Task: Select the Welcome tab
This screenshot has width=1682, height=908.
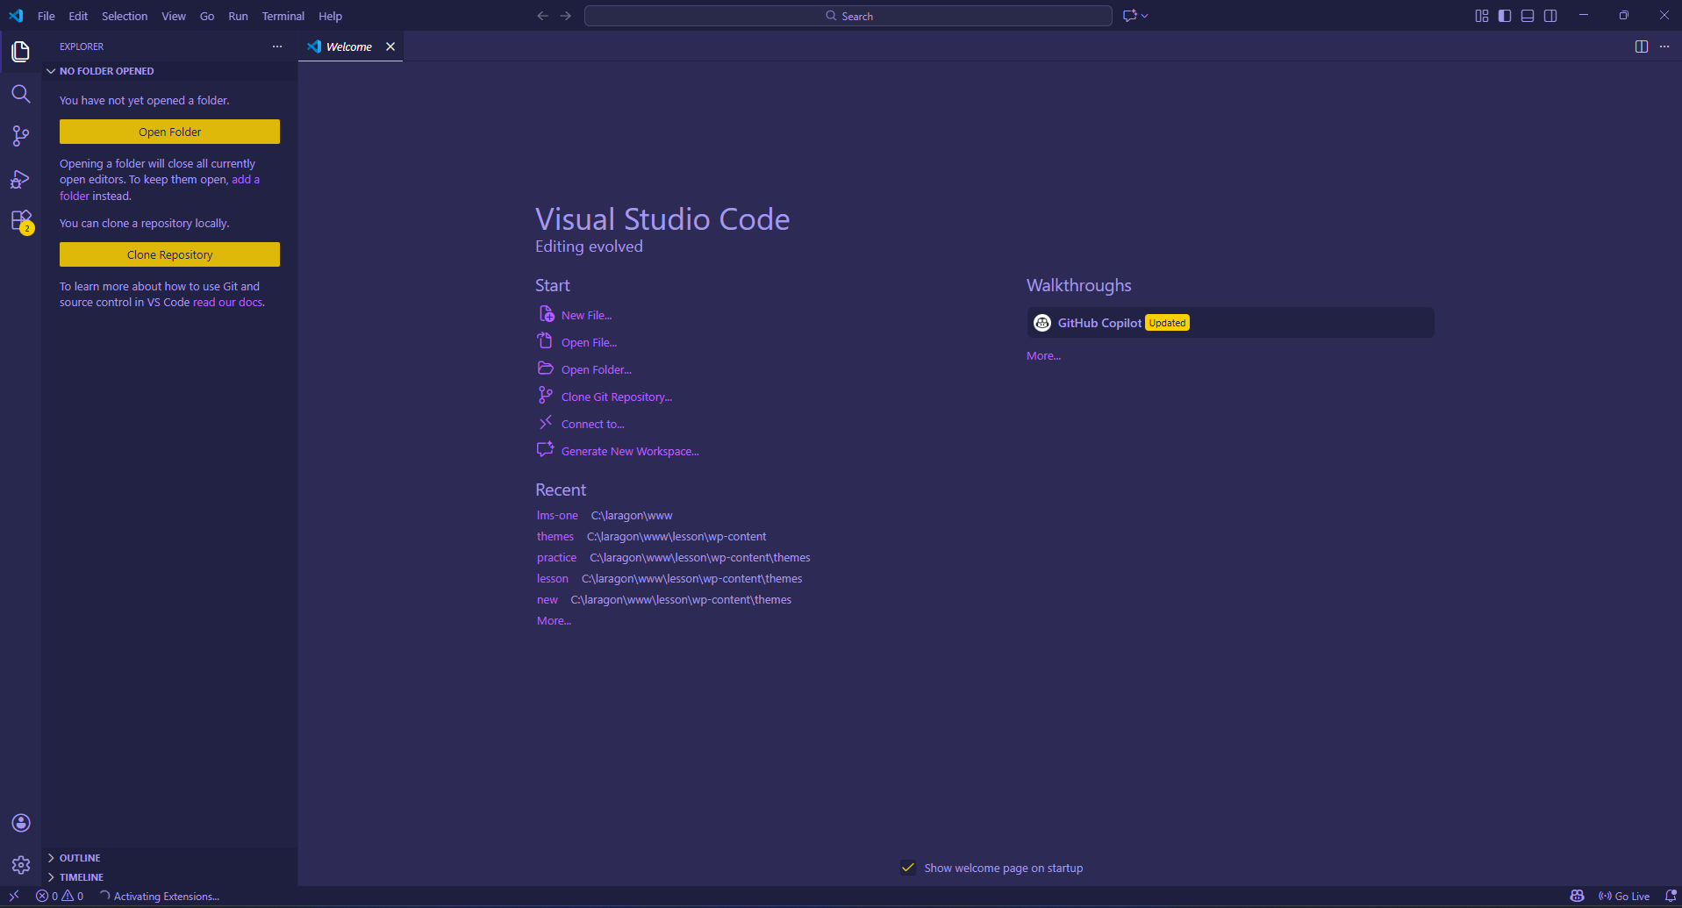Action: coord(347,46)
